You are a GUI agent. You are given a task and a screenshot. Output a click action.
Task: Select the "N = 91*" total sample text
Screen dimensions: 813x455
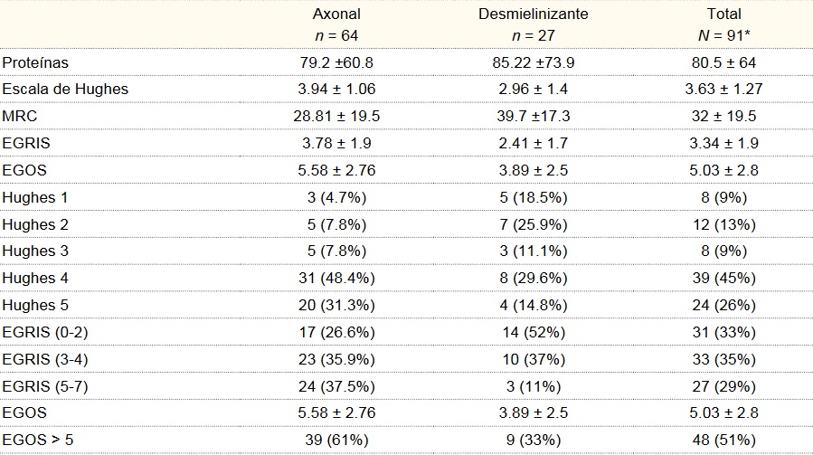(x=723, y=34)
